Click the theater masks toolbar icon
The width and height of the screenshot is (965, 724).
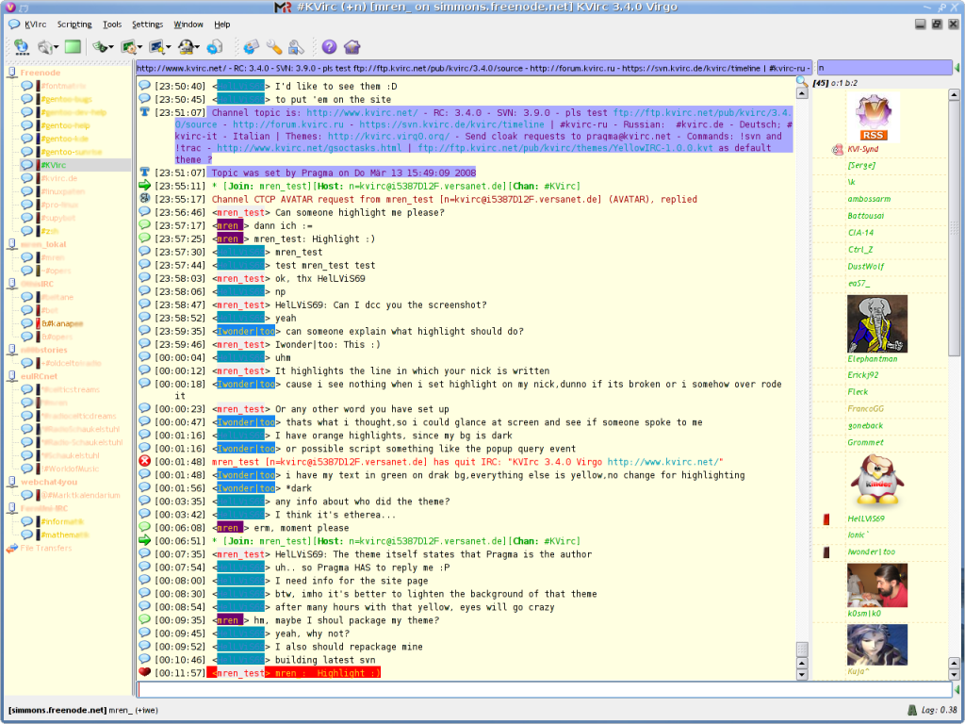pyautogui.click(x=99, y=47)
